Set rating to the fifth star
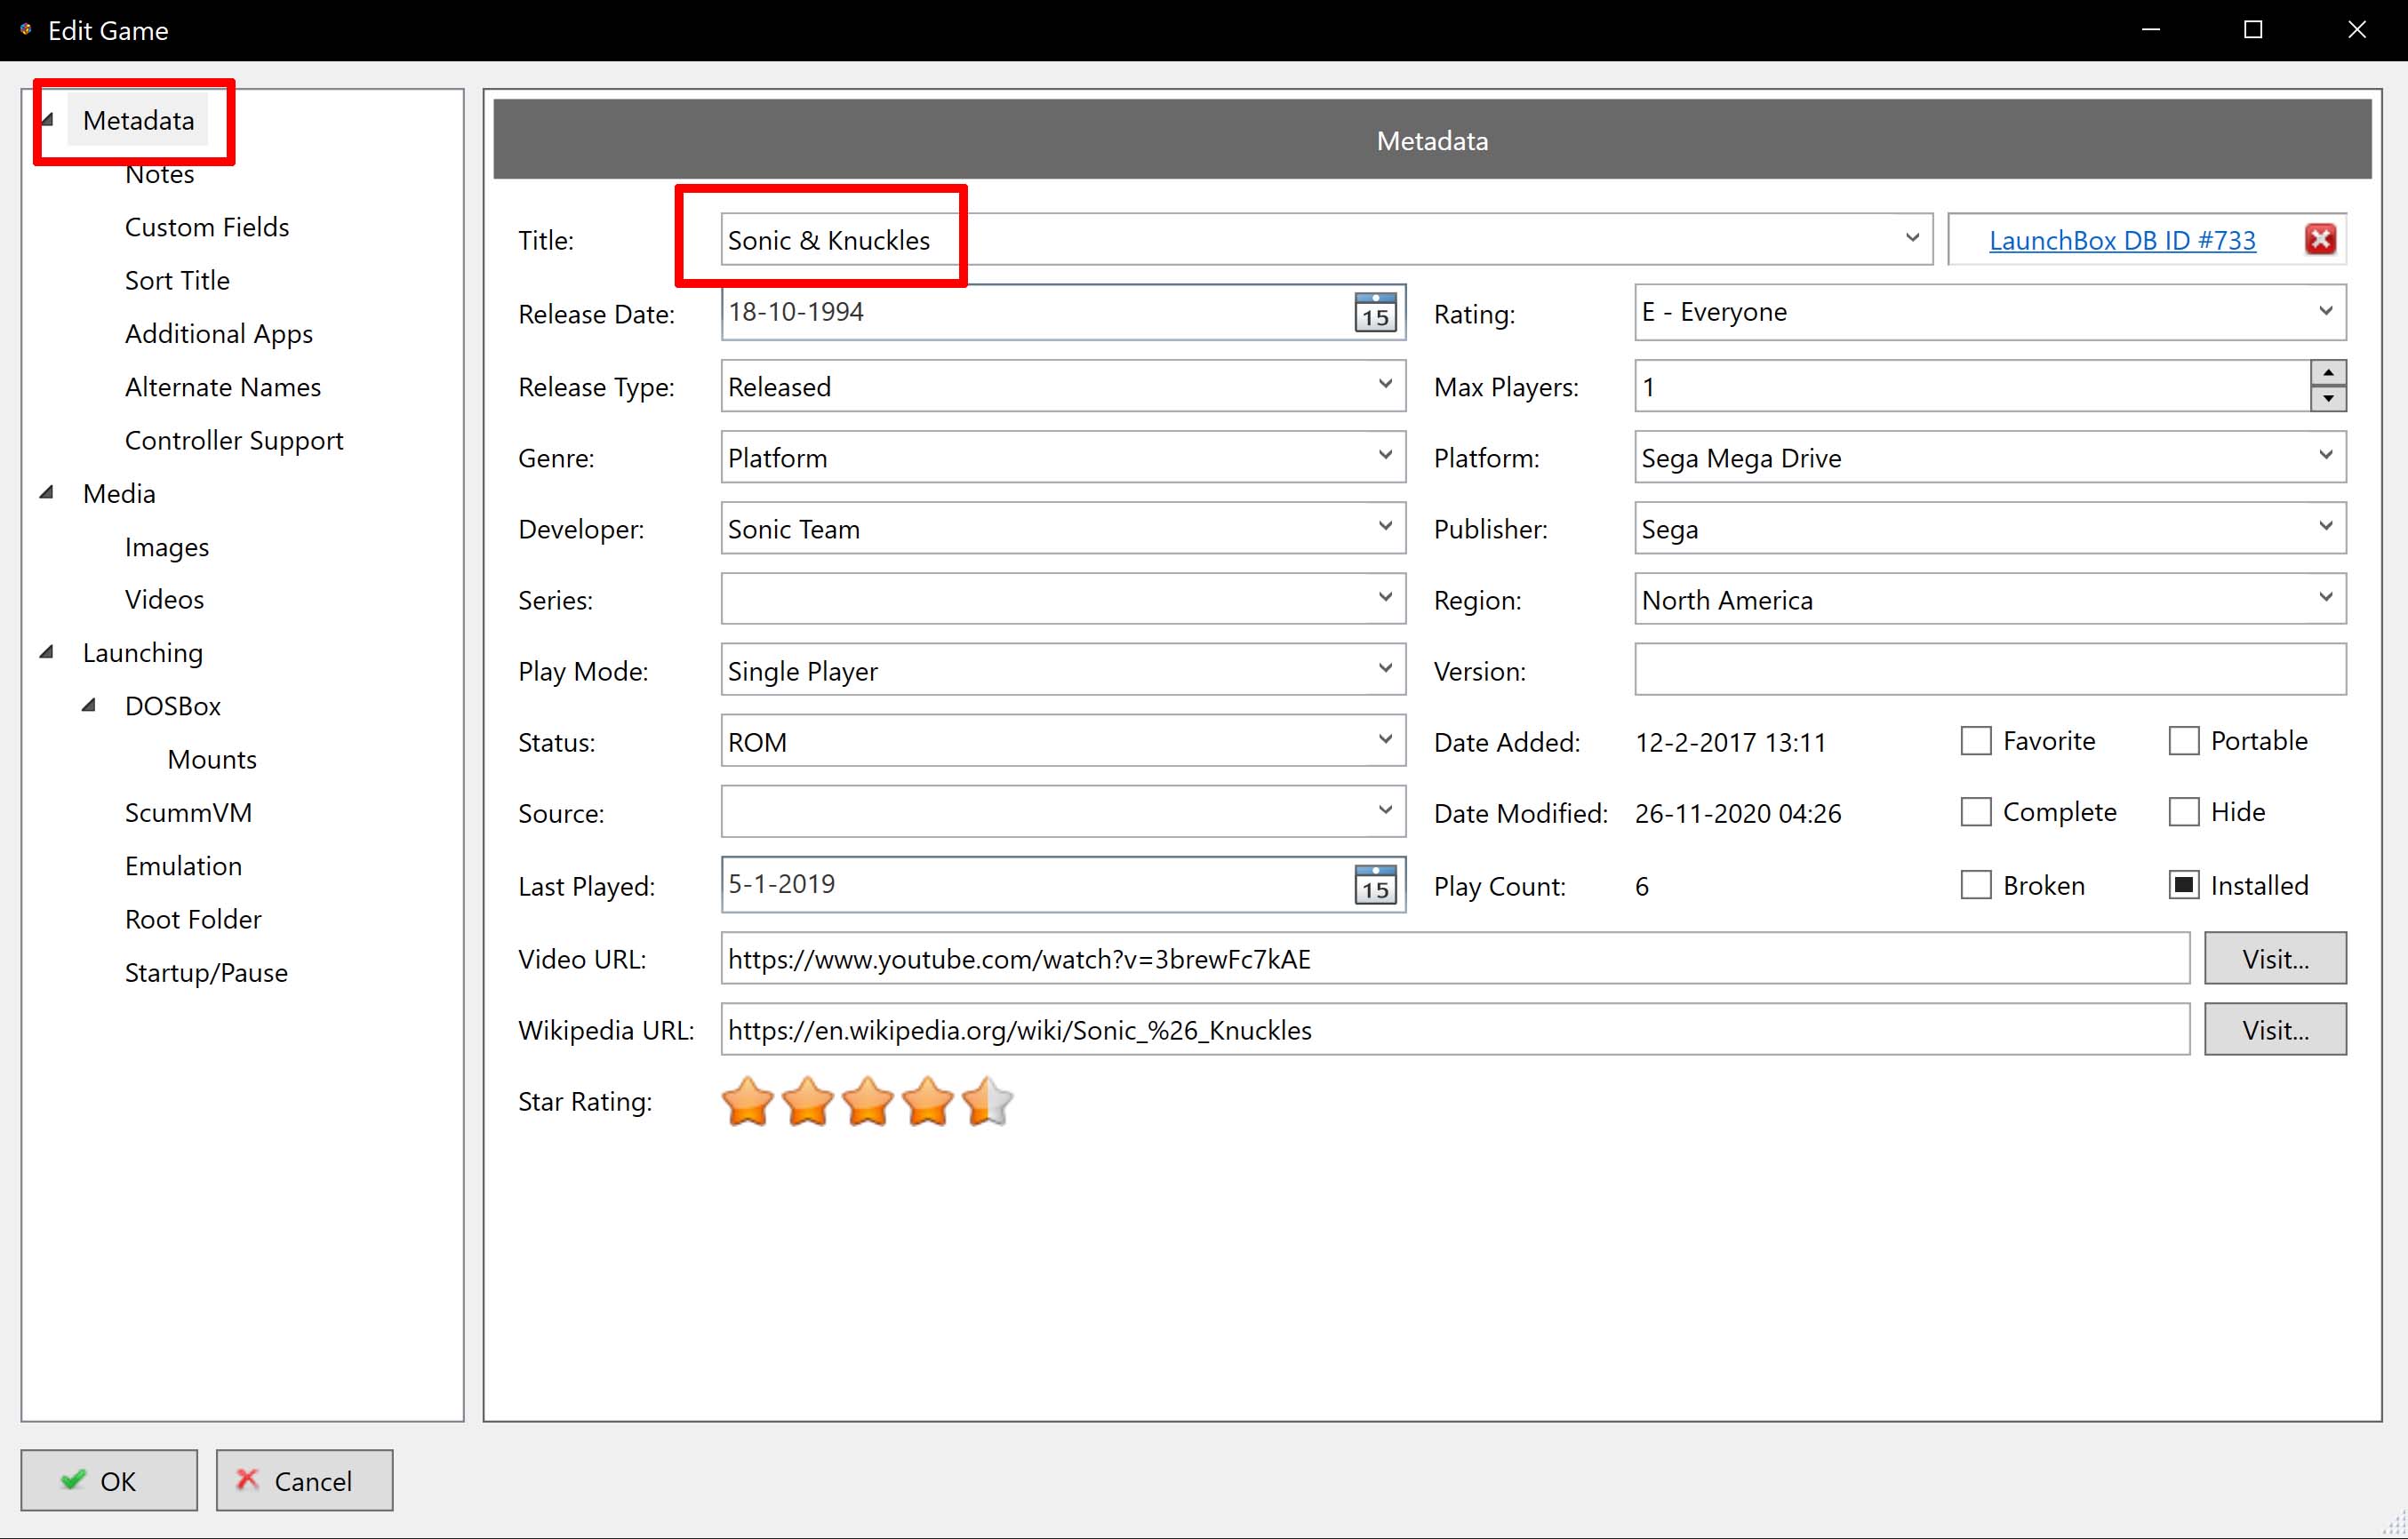The height and width of the screenshot is (1539, 2408). pos(987,1101)
